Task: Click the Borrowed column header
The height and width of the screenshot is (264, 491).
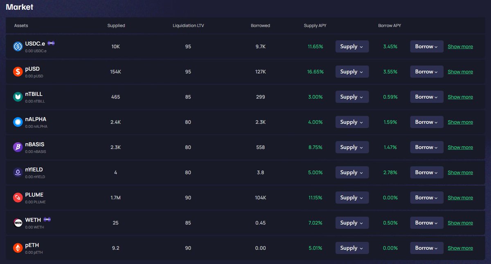Action: coord(260,25)
